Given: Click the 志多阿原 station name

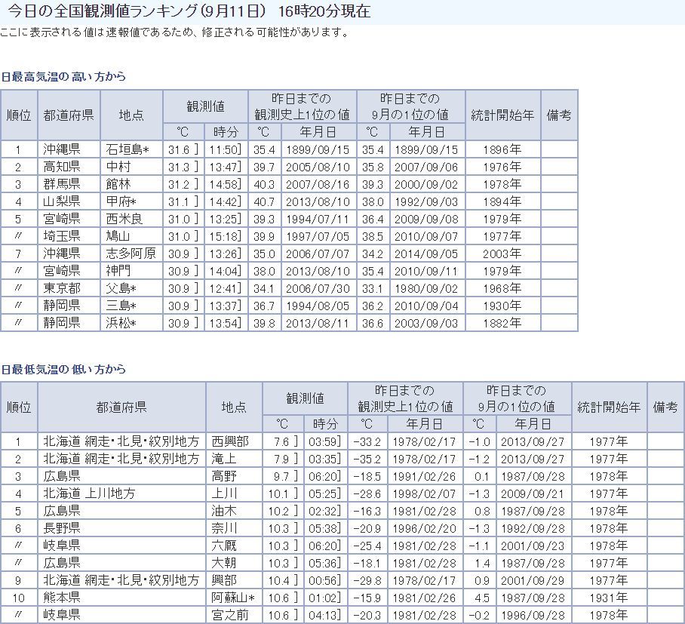Looking at the screenshot, I should click(x=131, y=254).
